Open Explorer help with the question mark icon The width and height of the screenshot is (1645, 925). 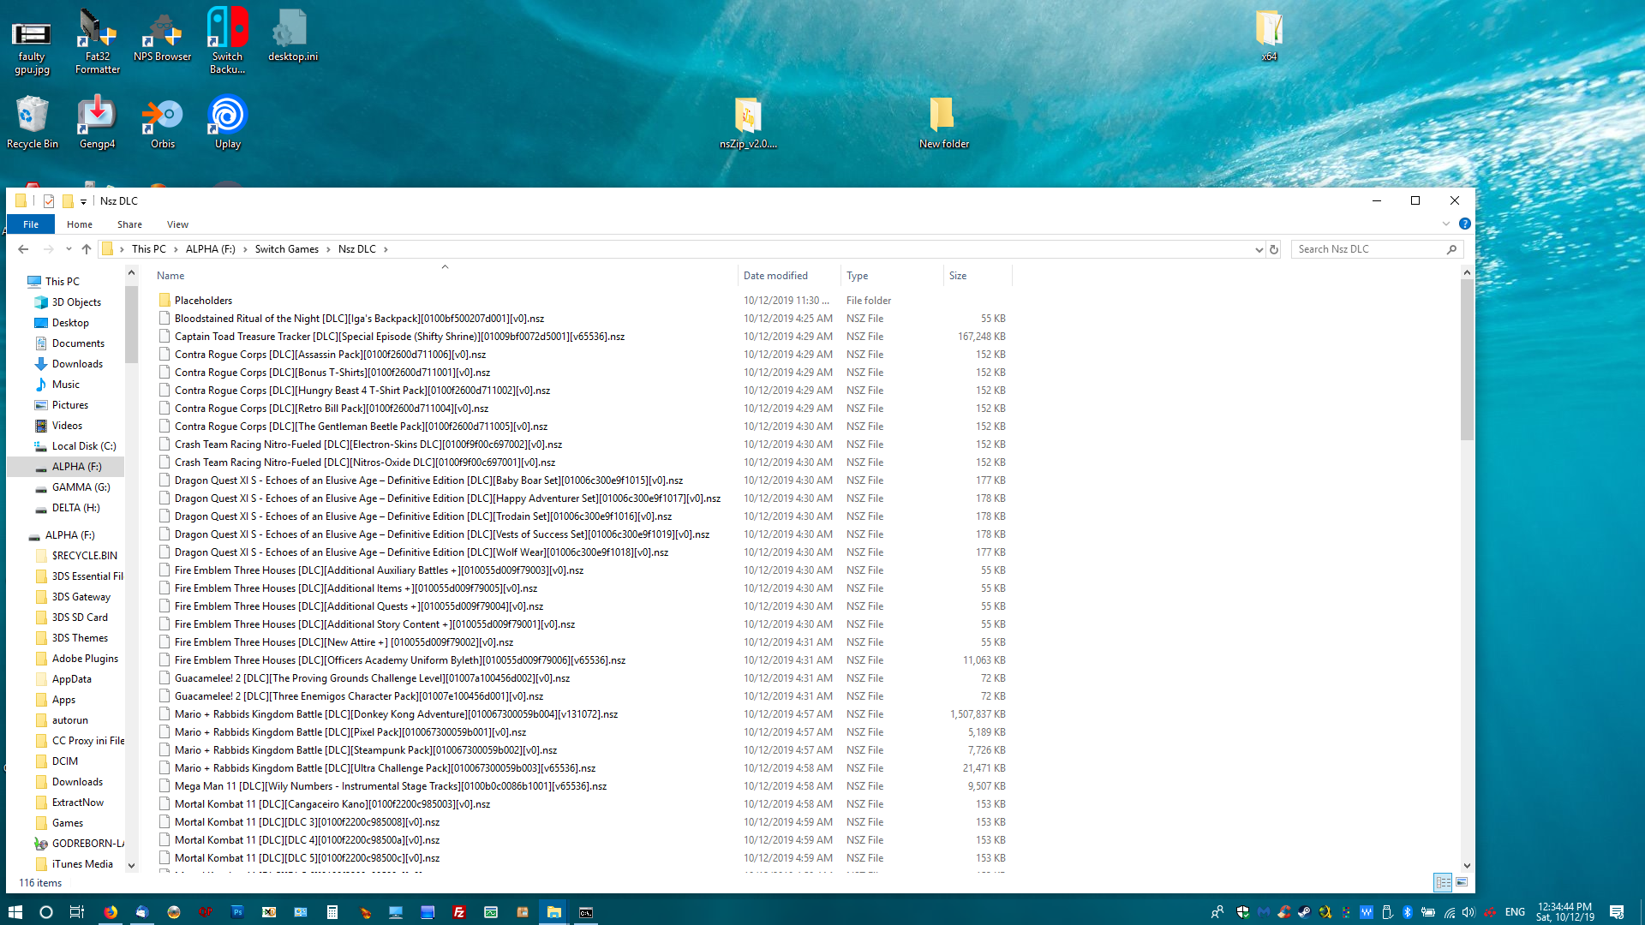point(1465,224)
